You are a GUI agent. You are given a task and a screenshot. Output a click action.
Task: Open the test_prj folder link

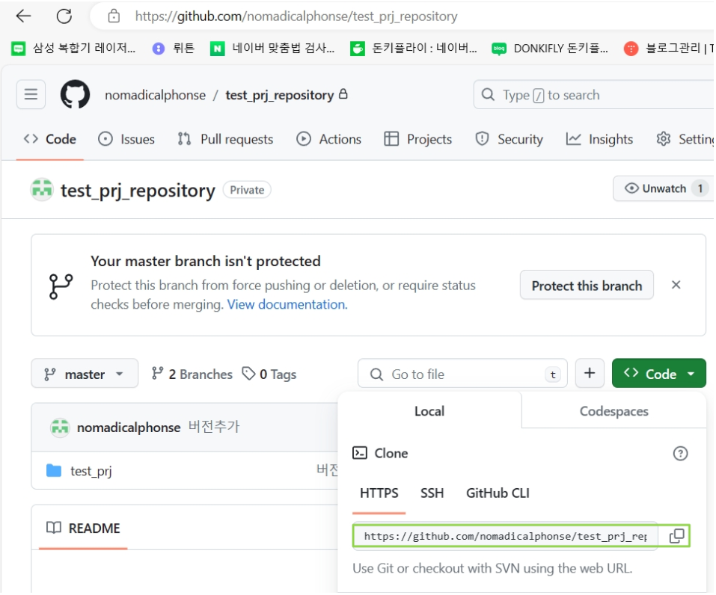coord(91,471)
